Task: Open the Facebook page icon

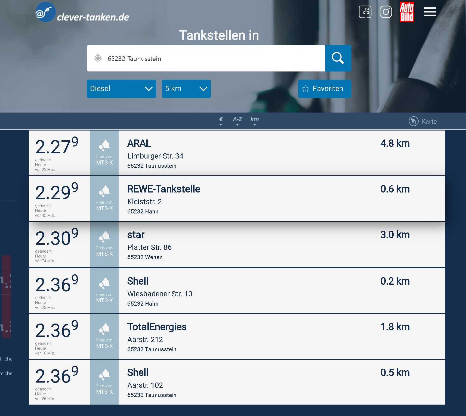Action: [x=365, y=12]
